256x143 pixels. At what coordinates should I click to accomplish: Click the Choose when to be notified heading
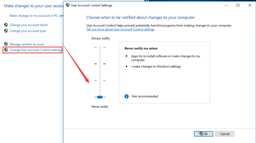pos(140,18)
